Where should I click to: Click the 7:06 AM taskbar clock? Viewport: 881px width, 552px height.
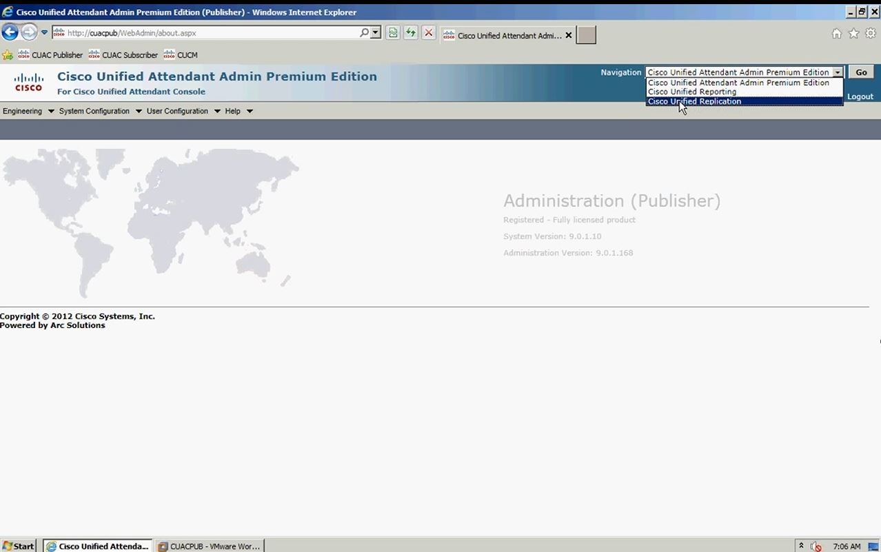pyautogui.click(x=847, y=546)
